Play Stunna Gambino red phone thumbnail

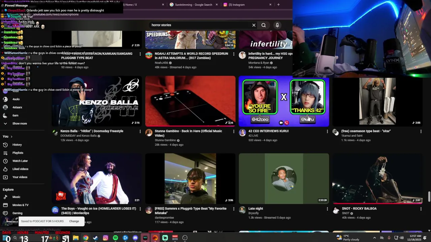[x=190, y=101]
